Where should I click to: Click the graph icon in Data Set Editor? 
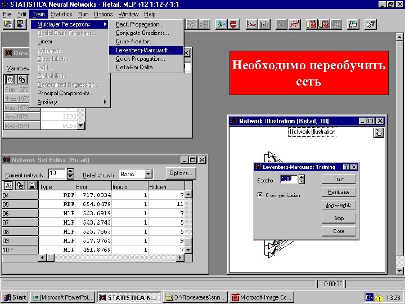pyautogui.click(x=10, y=79)
